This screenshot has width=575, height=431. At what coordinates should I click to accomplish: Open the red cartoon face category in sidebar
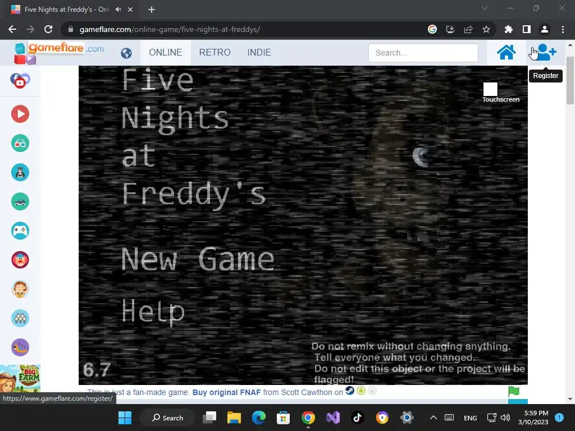coord(20,260)
